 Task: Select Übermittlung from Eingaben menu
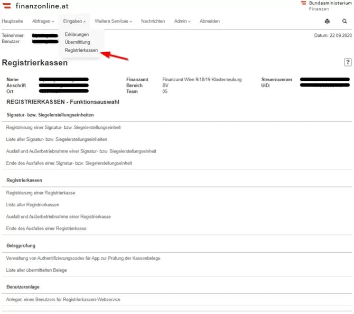(x=77, y=42)
